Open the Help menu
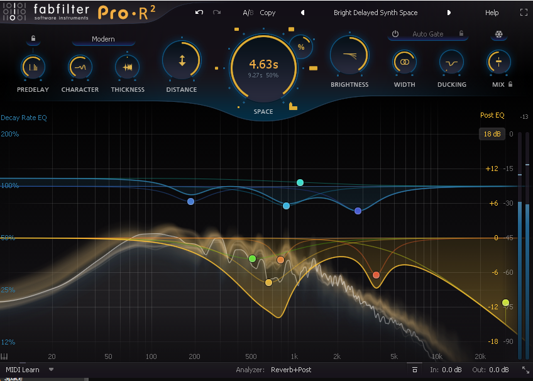 tap(491, 12)
